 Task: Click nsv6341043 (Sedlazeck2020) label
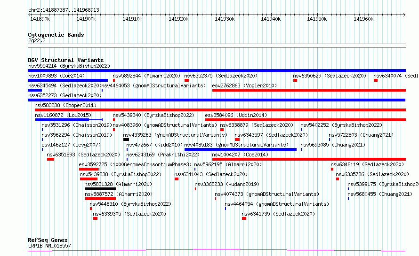tap(211, 174)
